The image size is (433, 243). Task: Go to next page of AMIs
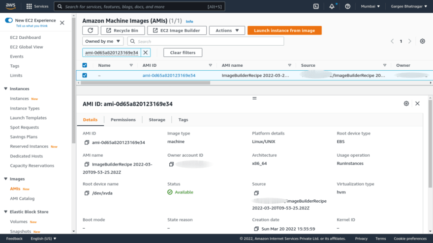click(x=410, y=41)
